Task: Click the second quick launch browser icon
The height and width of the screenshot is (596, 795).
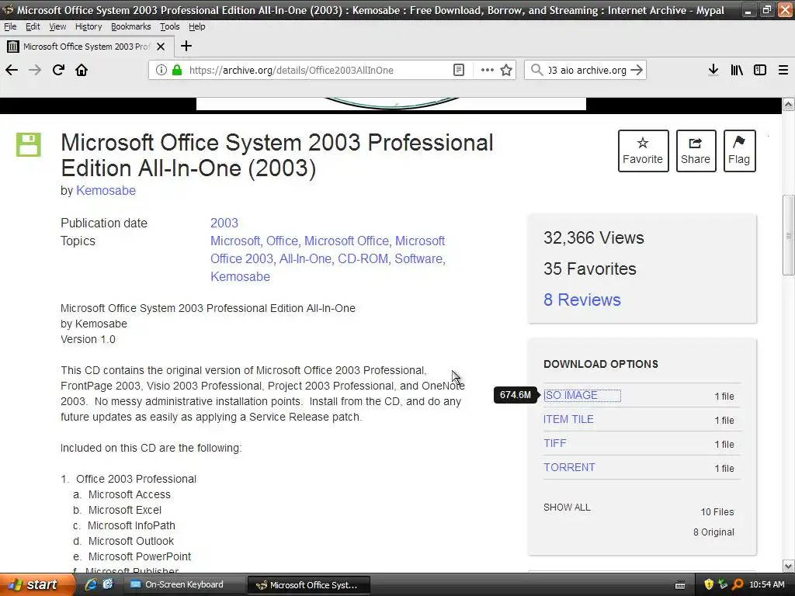Action: [107, 584]
